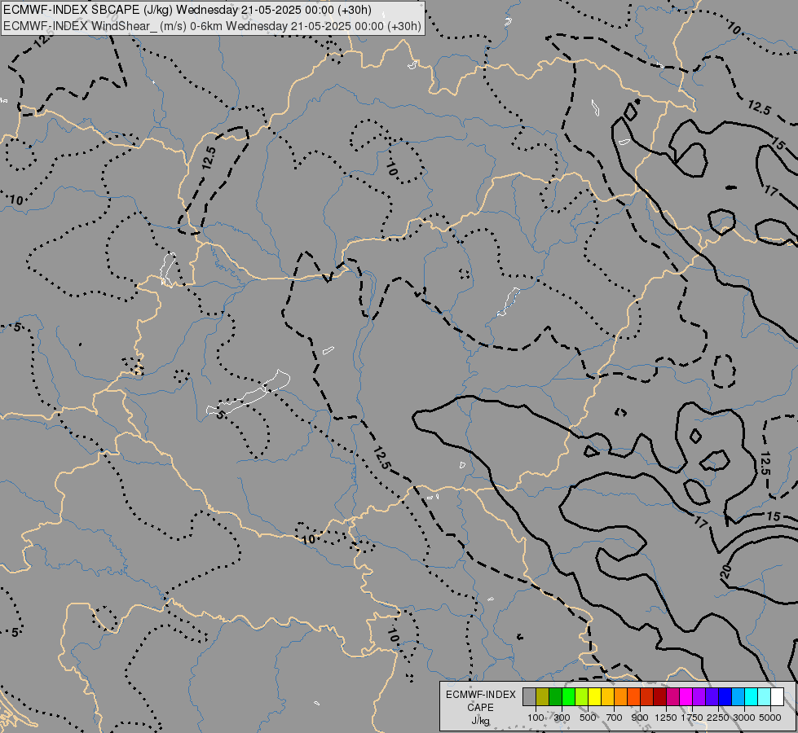Click the pure blue swatch after 2250
Screen dimensions: 798x733
click(725, 696)
